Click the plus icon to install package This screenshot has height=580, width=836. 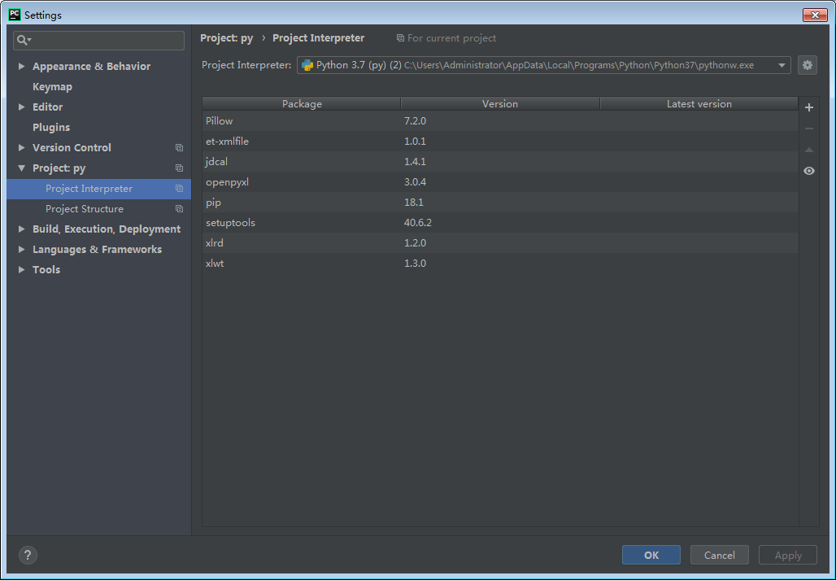(809, 107)
